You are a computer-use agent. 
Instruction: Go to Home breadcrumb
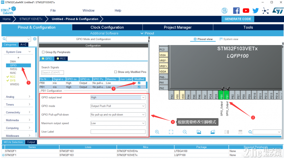coord(7,19)
